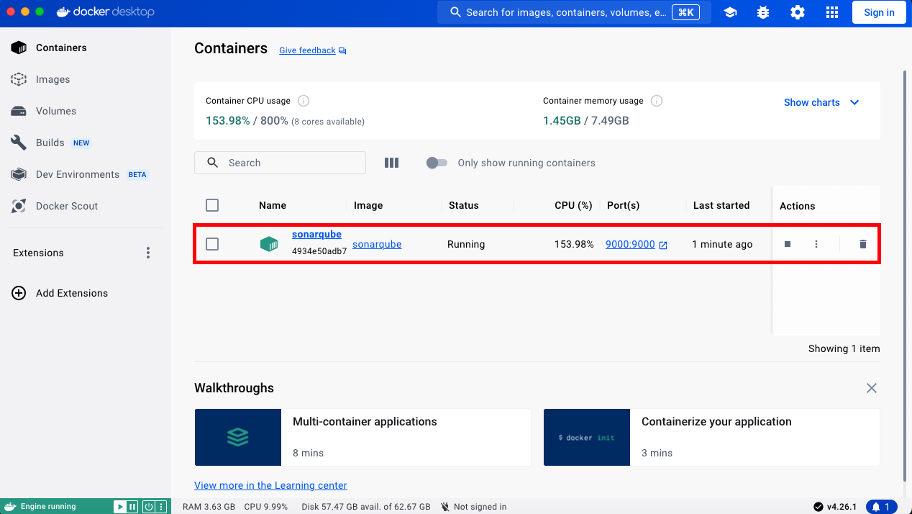Toggle Only show running containers
The image size is (912, 514).
(x=437, y=163)
